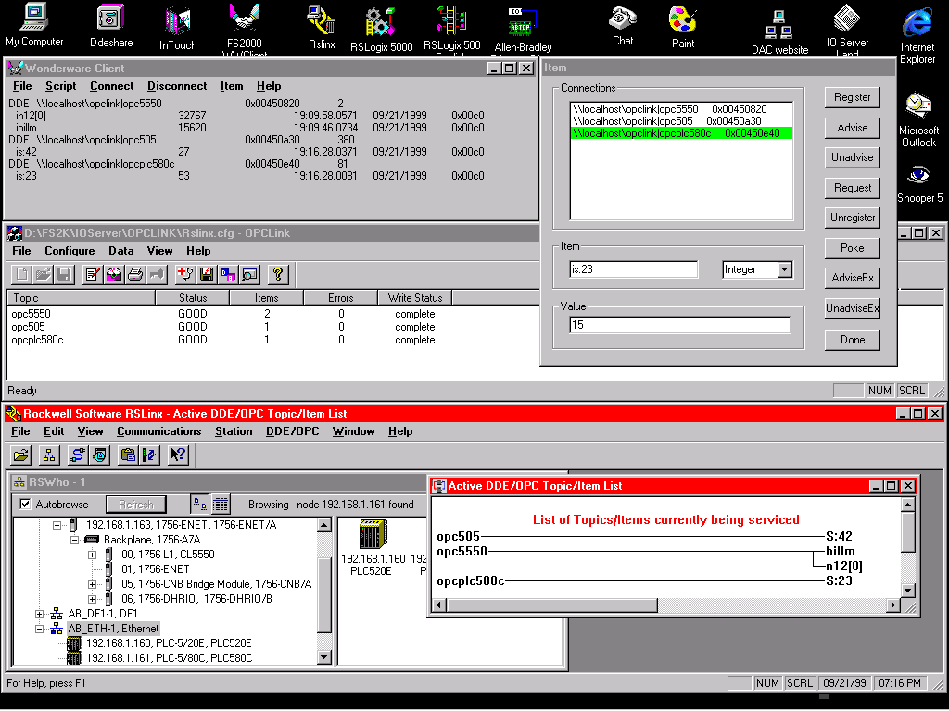Open the Snooper 5 eye icon
Screen dimensions: 949x711
point(919,184)
